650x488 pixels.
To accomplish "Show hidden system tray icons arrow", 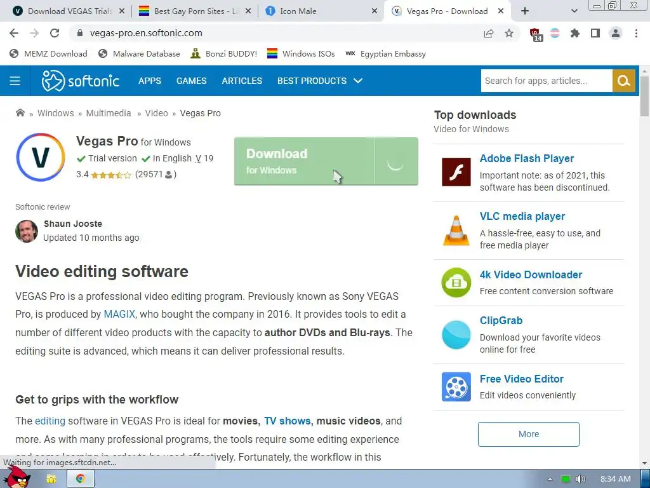I will 550,479.
